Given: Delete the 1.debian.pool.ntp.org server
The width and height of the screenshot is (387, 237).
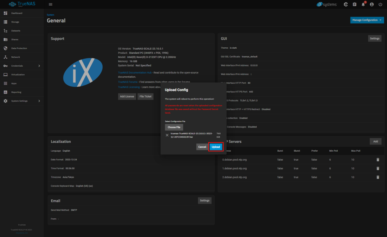Looking at the screenshot, I should click(378, 168).
